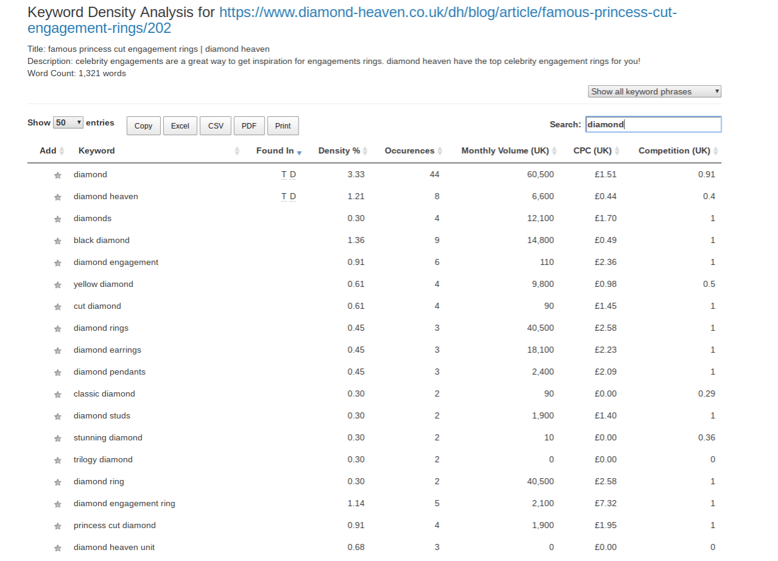Click the Copy button

144,125
